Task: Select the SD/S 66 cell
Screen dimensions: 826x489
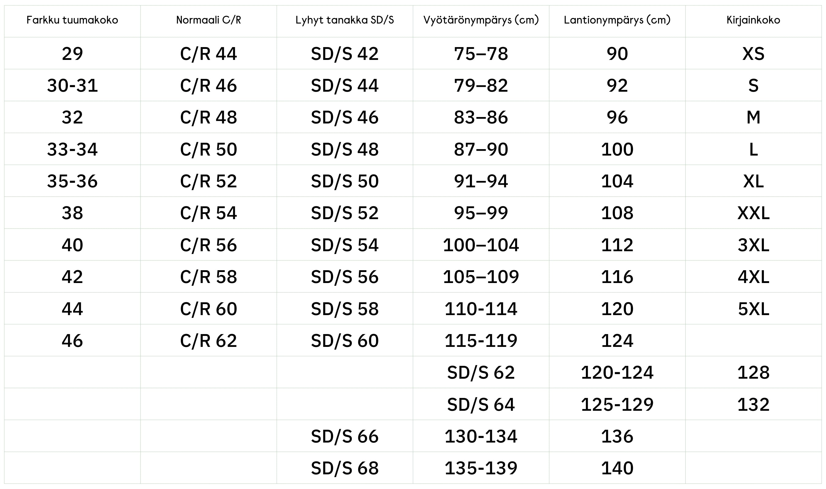Action: (344, 436)
